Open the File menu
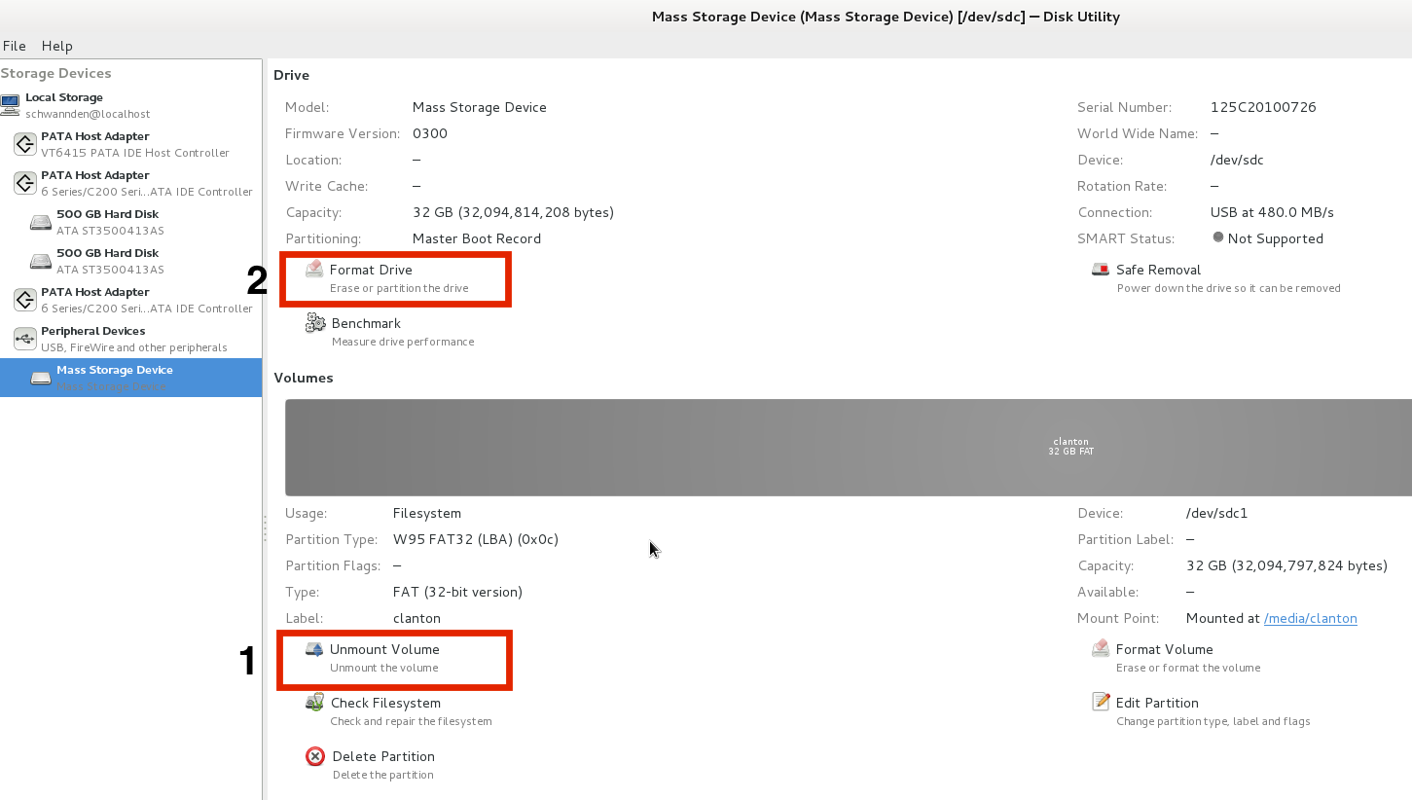This screenshot has height=800, width=1412. (15, 46)
